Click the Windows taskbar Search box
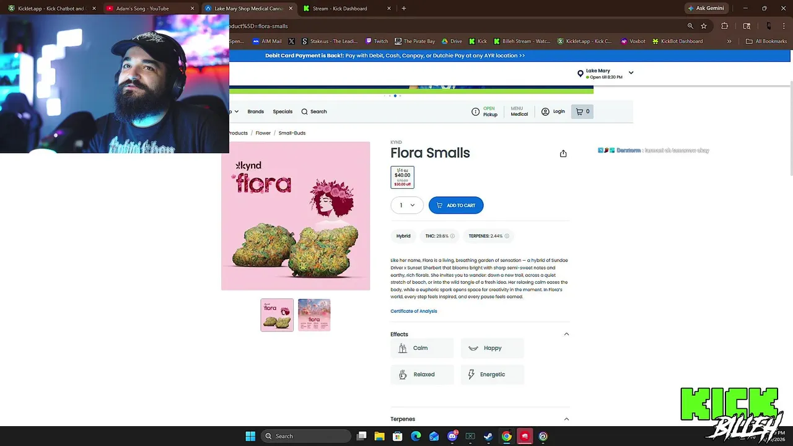Image resolution: width=793 pixels, height=446 pixels. 306,436
